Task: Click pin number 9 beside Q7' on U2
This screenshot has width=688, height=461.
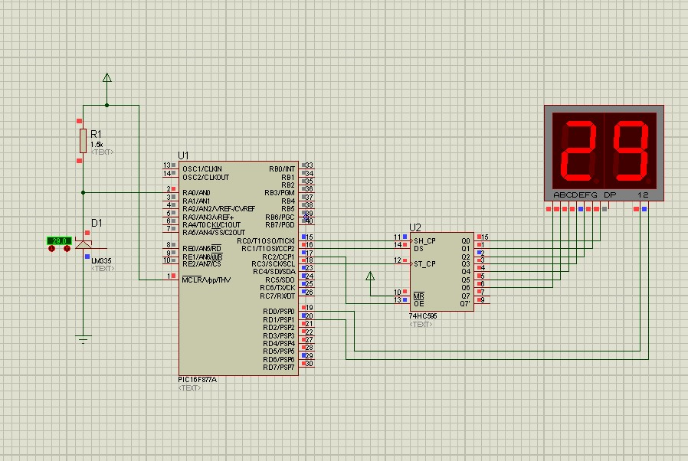Action: (483, 300)
